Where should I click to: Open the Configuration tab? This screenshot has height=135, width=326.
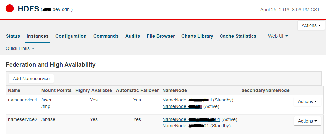(x=71, y=36)
